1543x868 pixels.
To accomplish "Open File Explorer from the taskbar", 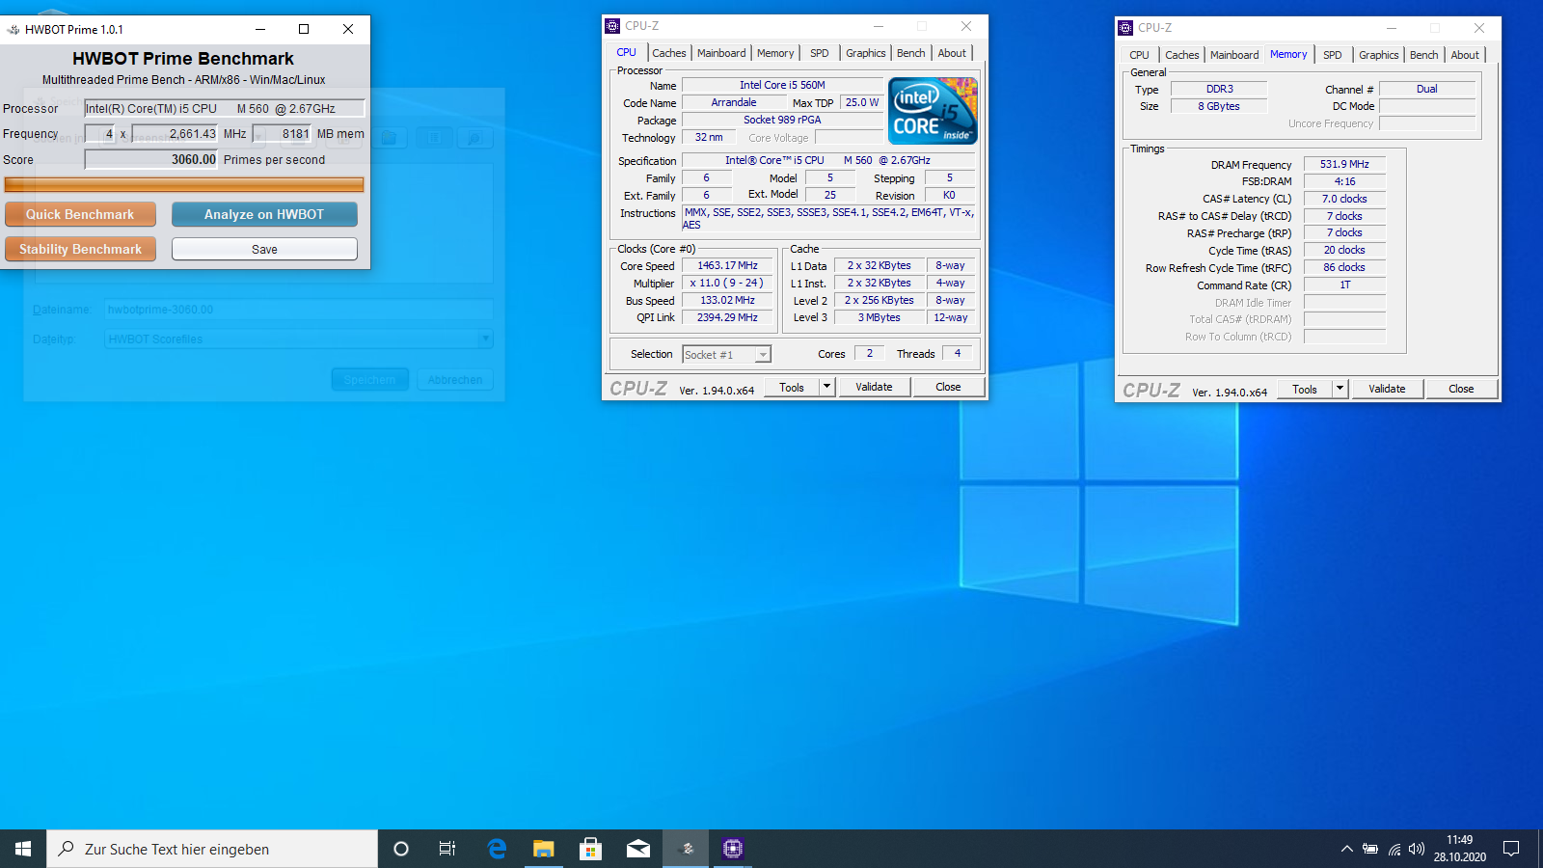I will pos(544,849).
